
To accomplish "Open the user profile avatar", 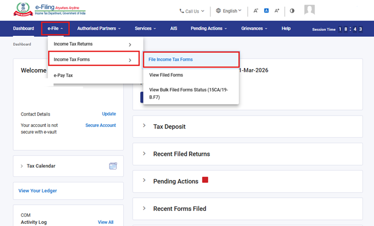I will pyautogui.click(x=309, y=10).
